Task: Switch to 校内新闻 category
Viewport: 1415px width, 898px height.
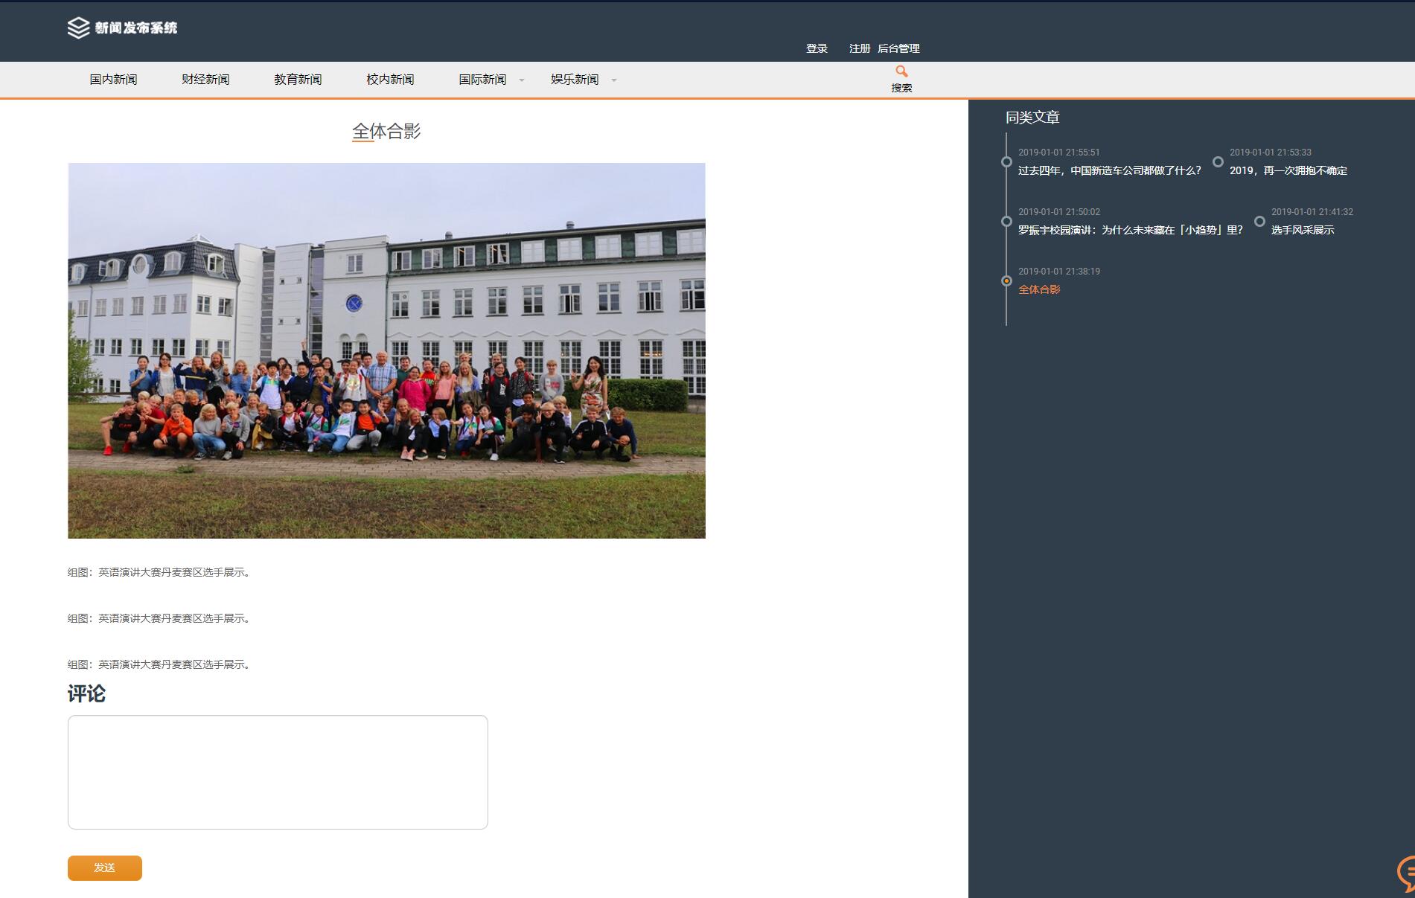Action: 390,80
